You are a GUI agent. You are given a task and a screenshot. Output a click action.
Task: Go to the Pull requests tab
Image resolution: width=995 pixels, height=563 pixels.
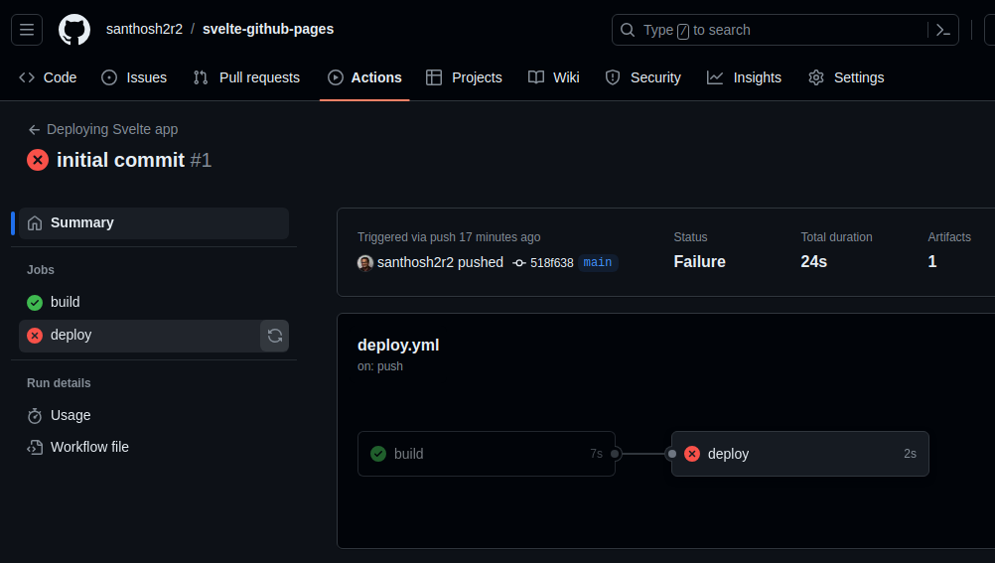[x=246, y=77]
